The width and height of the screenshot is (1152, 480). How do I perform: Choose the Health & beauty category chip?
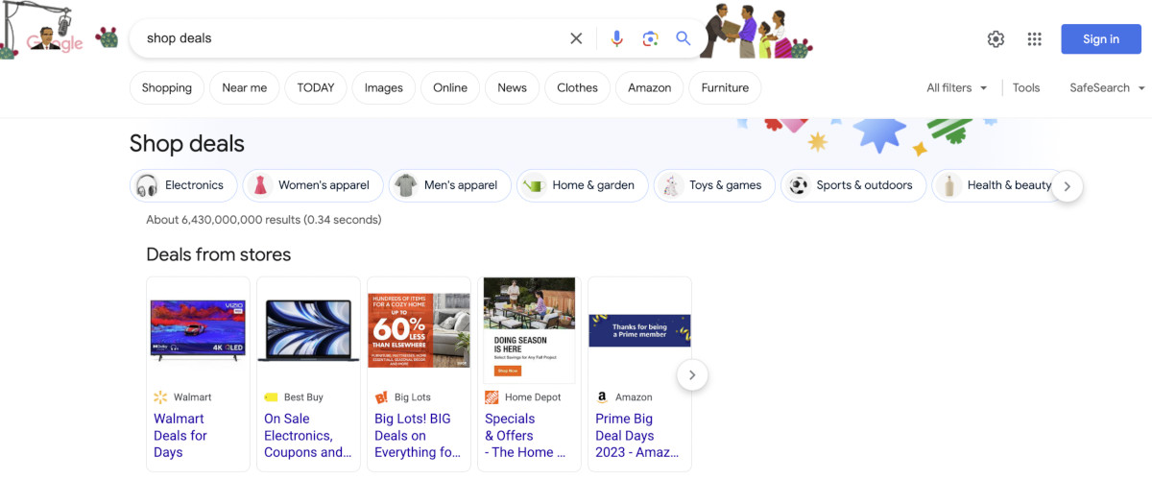click(x=993, y=185)
